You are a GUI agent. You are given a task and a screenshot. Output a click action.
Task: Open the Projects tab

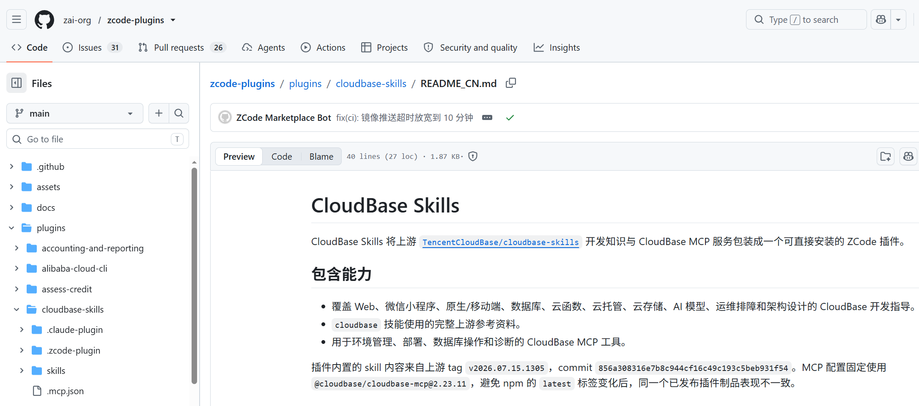(x=384, y=48)
